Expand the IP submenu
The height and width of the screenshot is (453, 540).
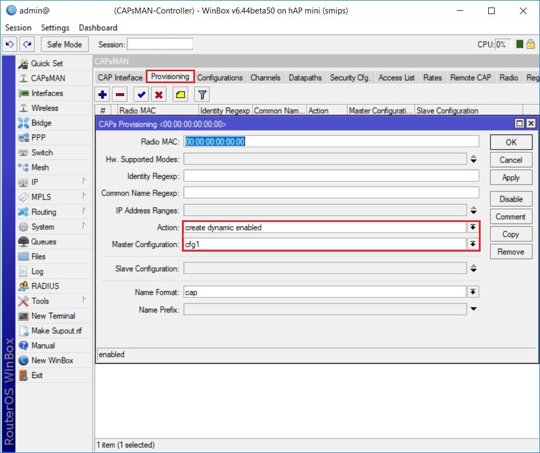click(84, 181)
